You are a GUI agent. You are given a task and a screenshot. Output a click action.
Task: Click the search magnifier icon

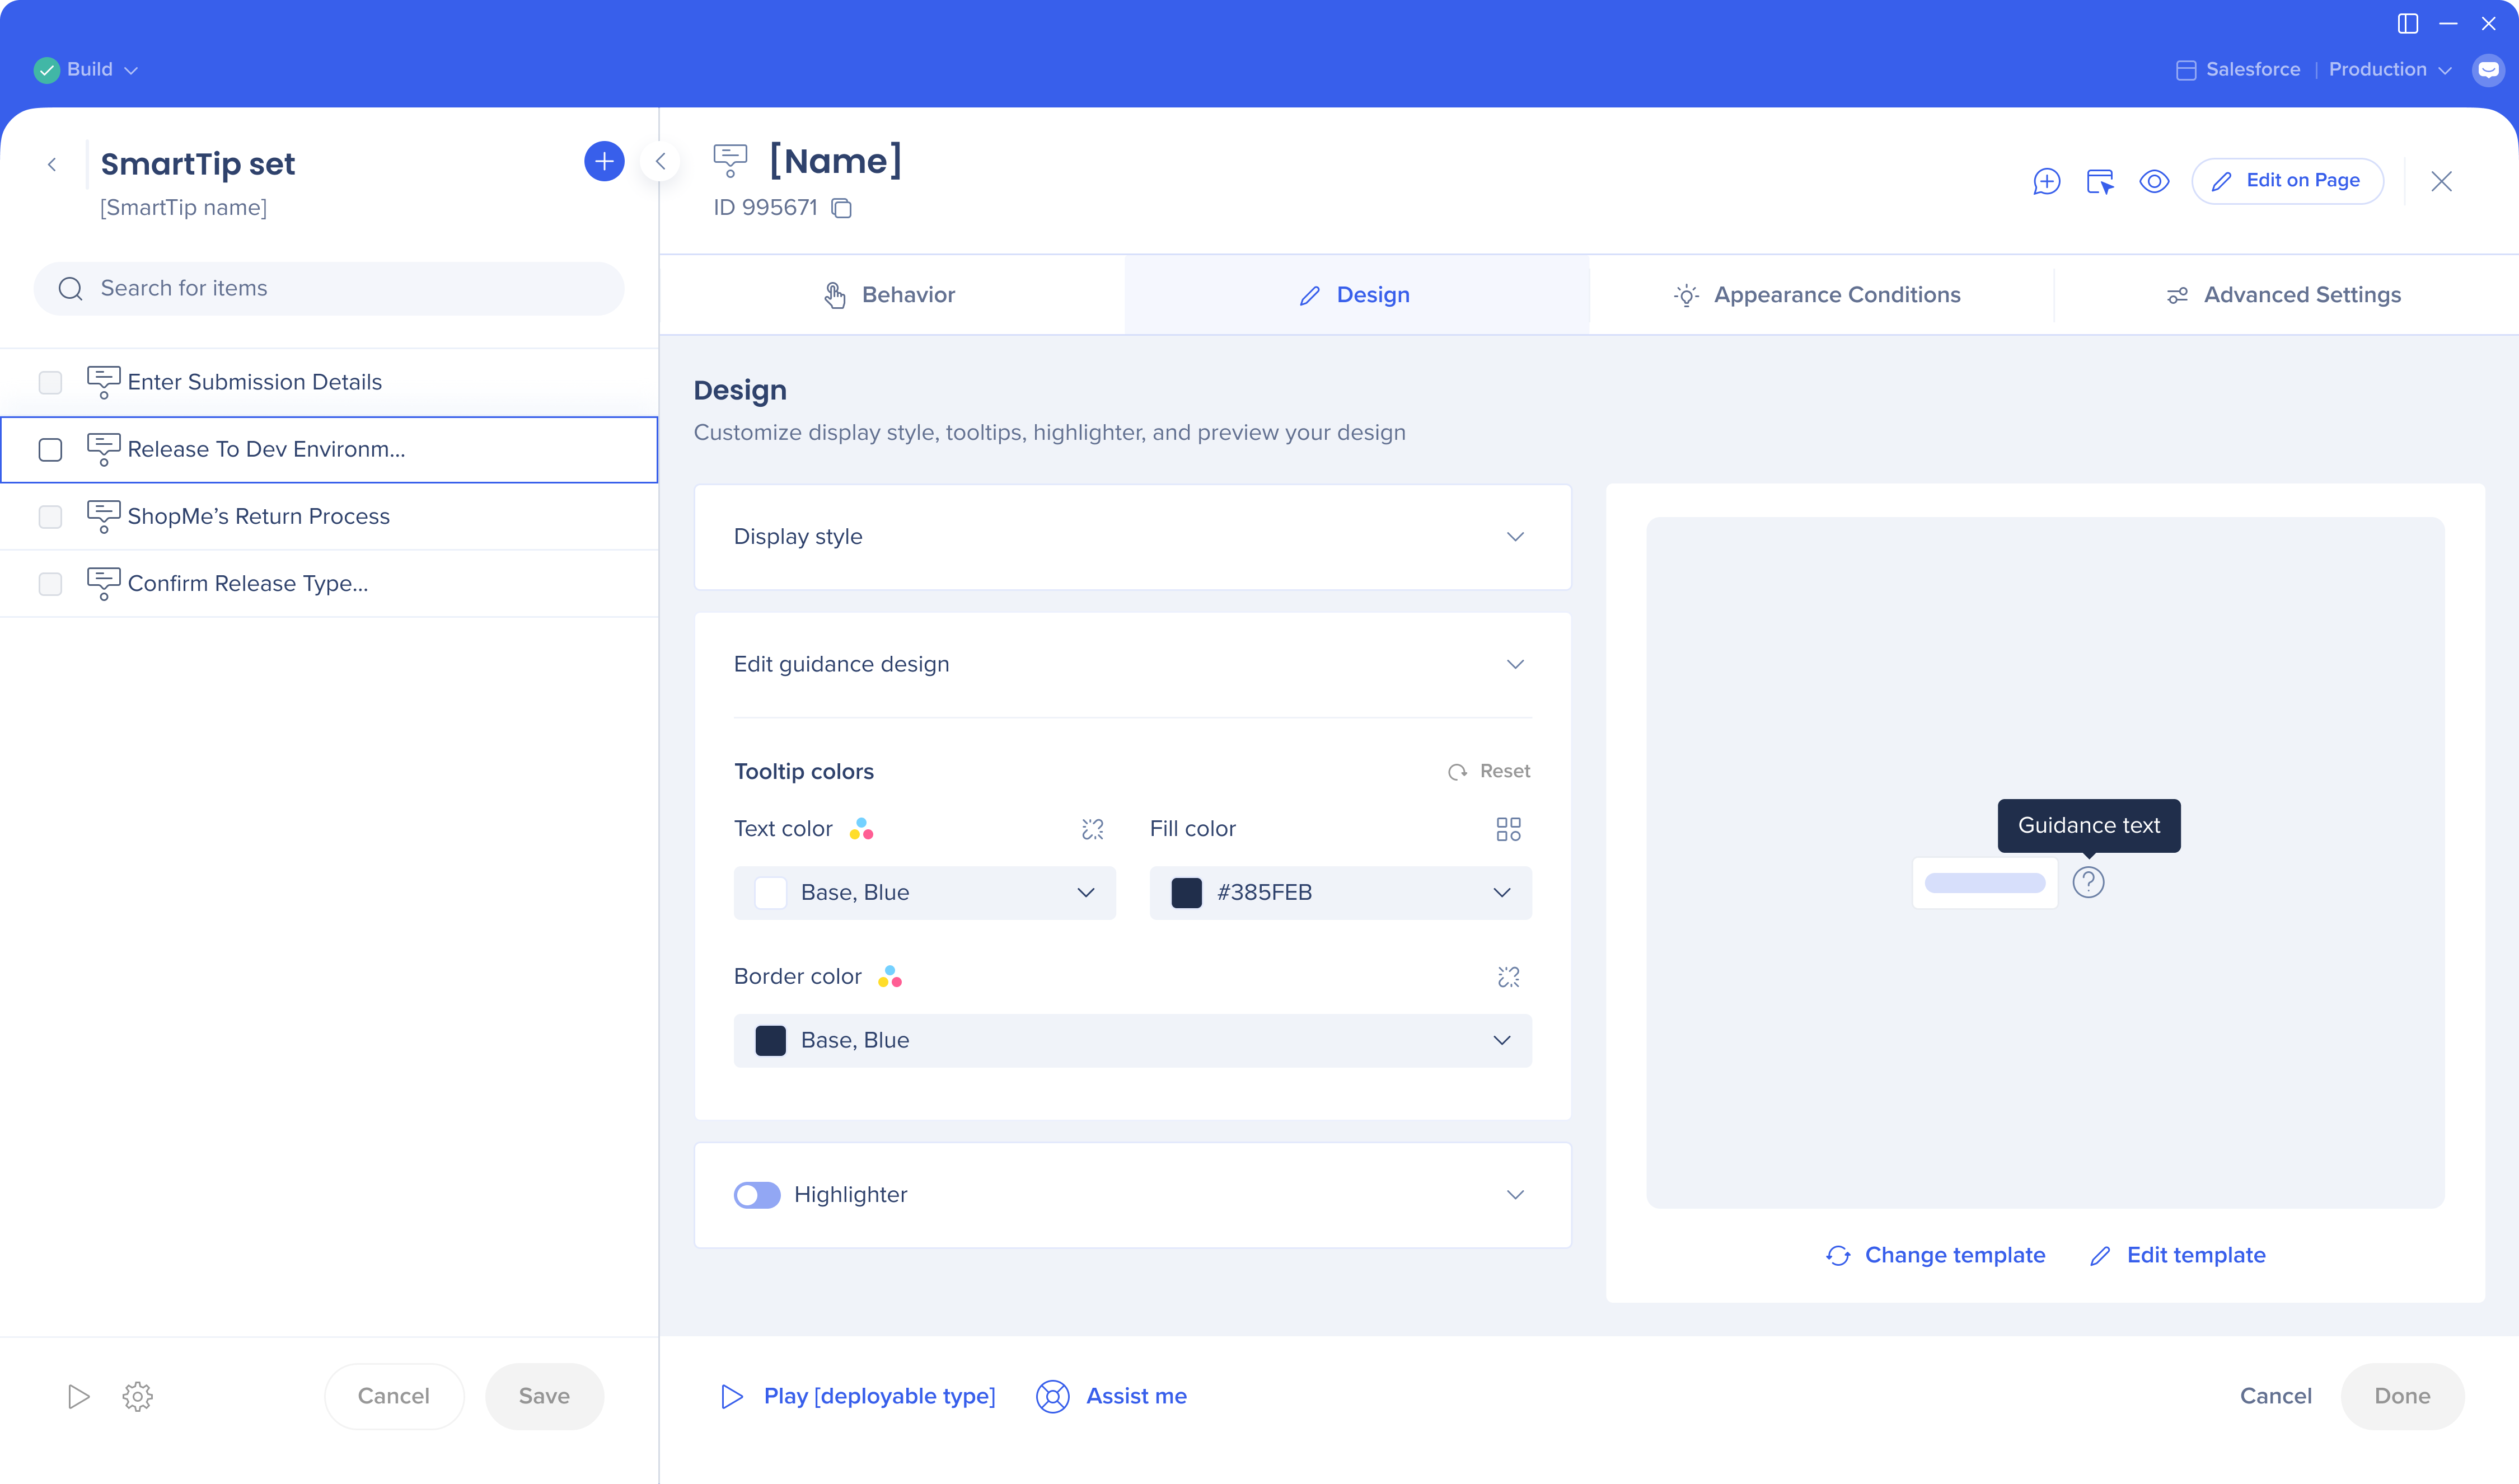click(x=70, y=289)
